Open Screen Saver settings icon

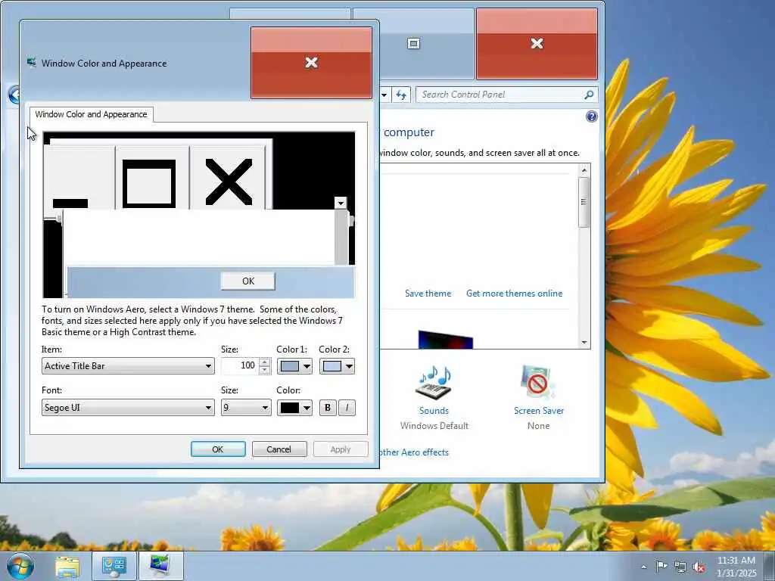pos(538,382)
